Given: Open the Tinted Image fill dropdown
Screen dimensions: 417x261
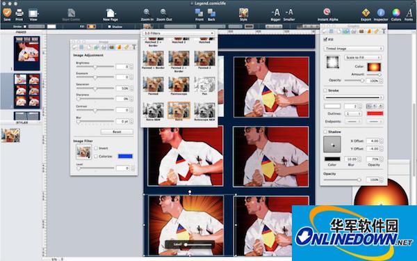Looking at the screenshot, I should pyautogui.click(x=354, y=49).
